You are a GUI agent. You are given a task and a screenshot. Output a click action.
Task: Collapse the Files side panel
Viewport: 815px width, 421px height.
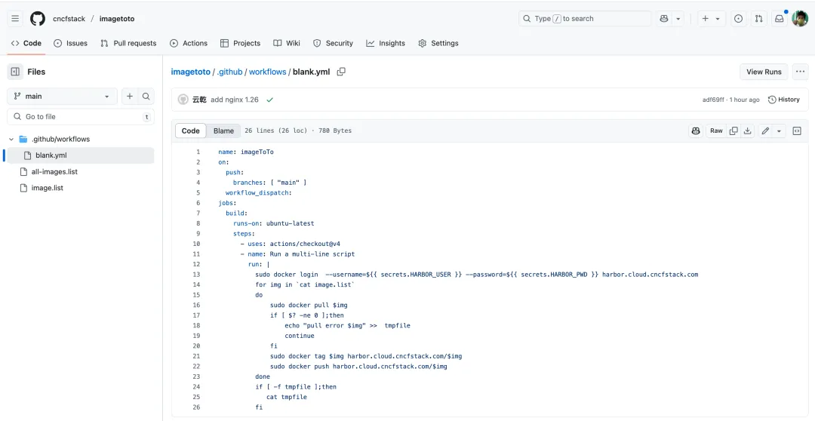tap(15, 72)
